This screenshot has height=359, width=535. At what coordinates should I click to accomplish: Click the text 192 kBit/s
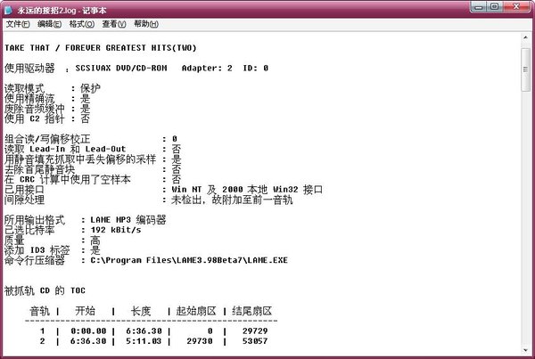116,230
